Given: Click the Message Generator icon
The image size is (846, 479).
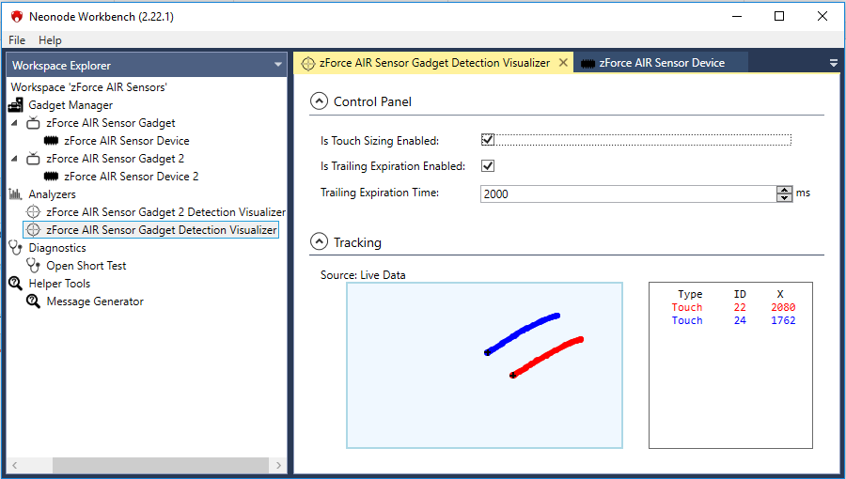Looking at the screenshot, I should [x=34, y=301].
